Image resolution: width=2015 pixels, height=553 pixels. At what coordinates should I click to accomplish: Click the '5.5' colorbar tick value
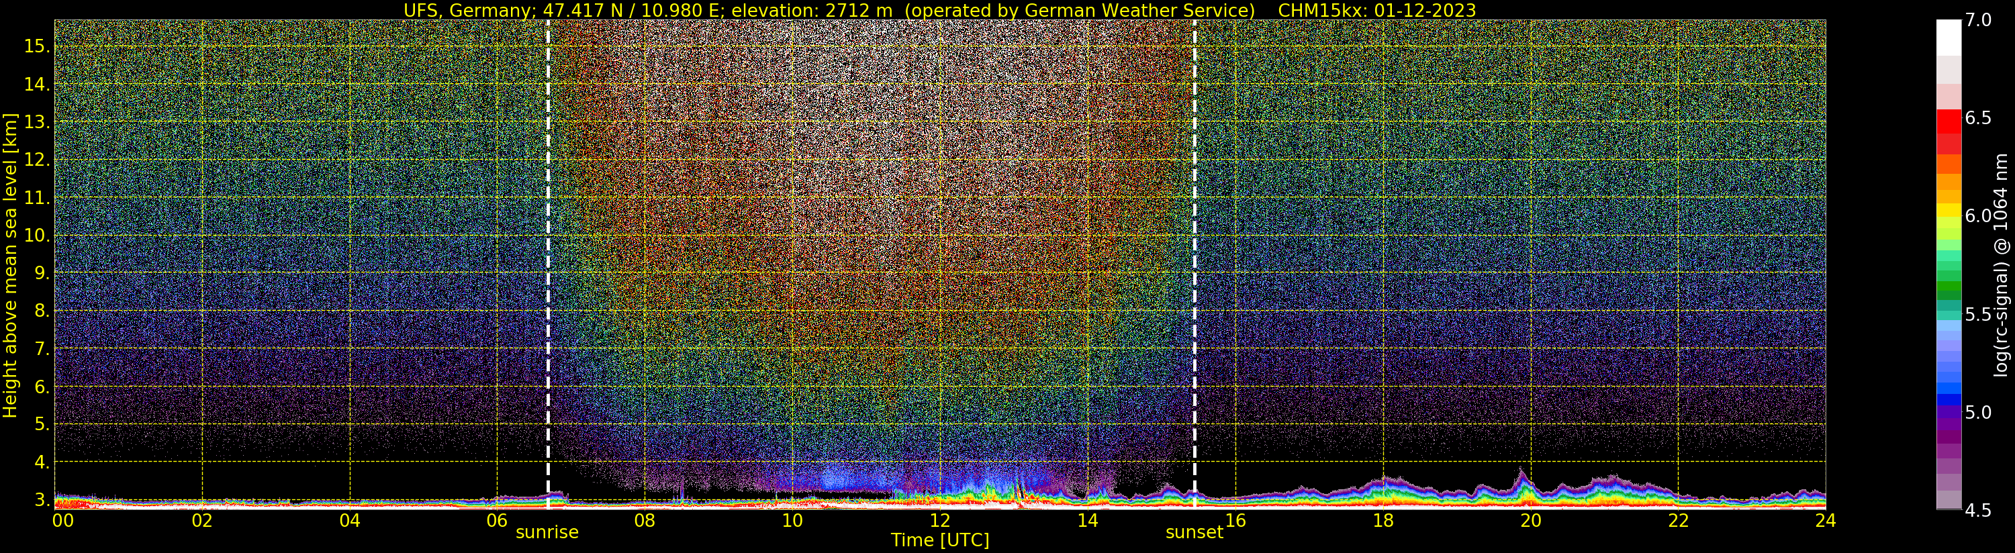coord(1978,315)
